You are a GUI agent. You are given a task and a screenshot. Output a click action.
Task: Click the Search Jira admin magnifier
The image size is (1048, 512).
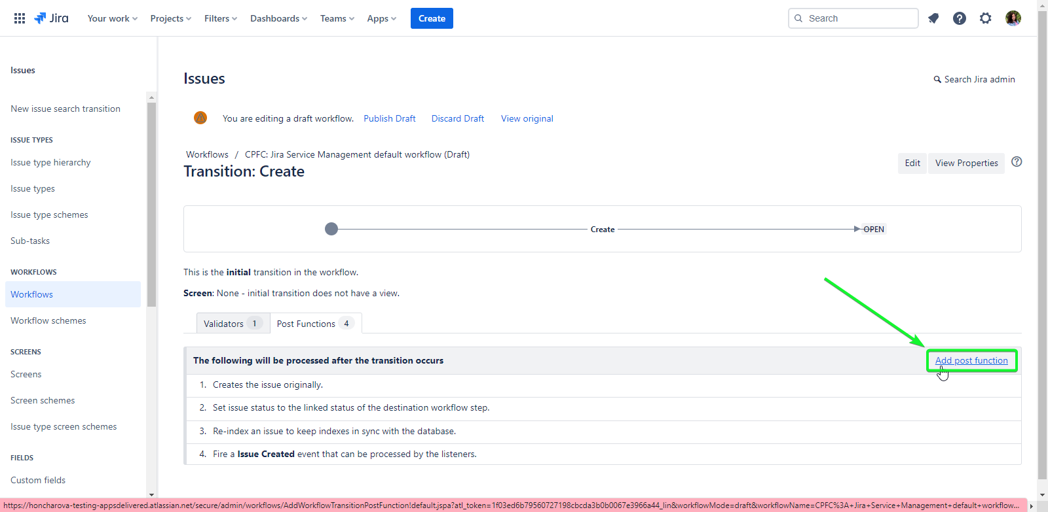(937, 80)
